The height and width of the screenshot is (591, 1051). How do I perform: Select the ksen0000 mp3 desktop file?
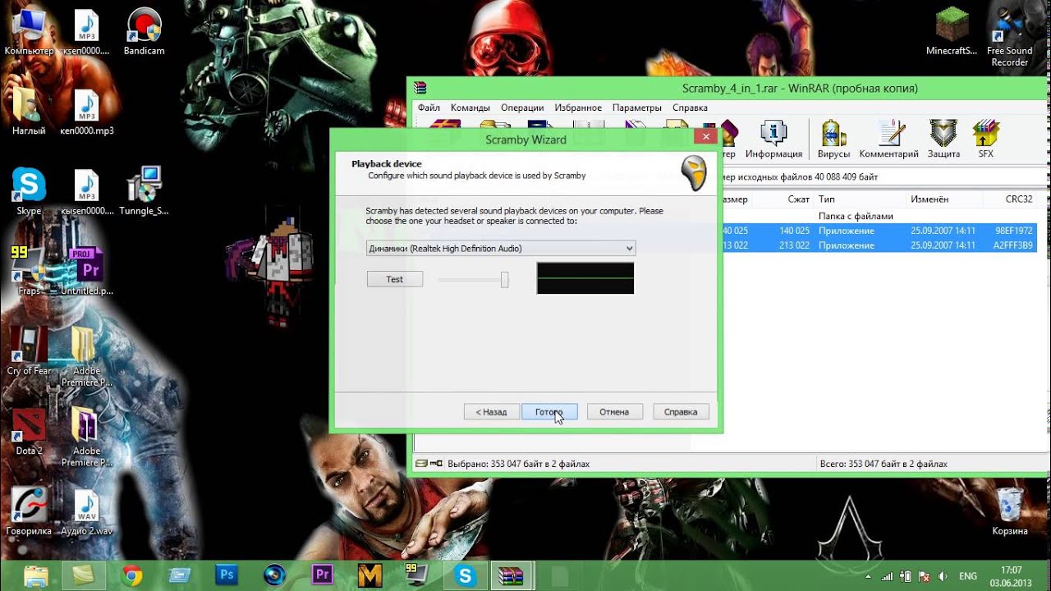(x=86, y=33)
